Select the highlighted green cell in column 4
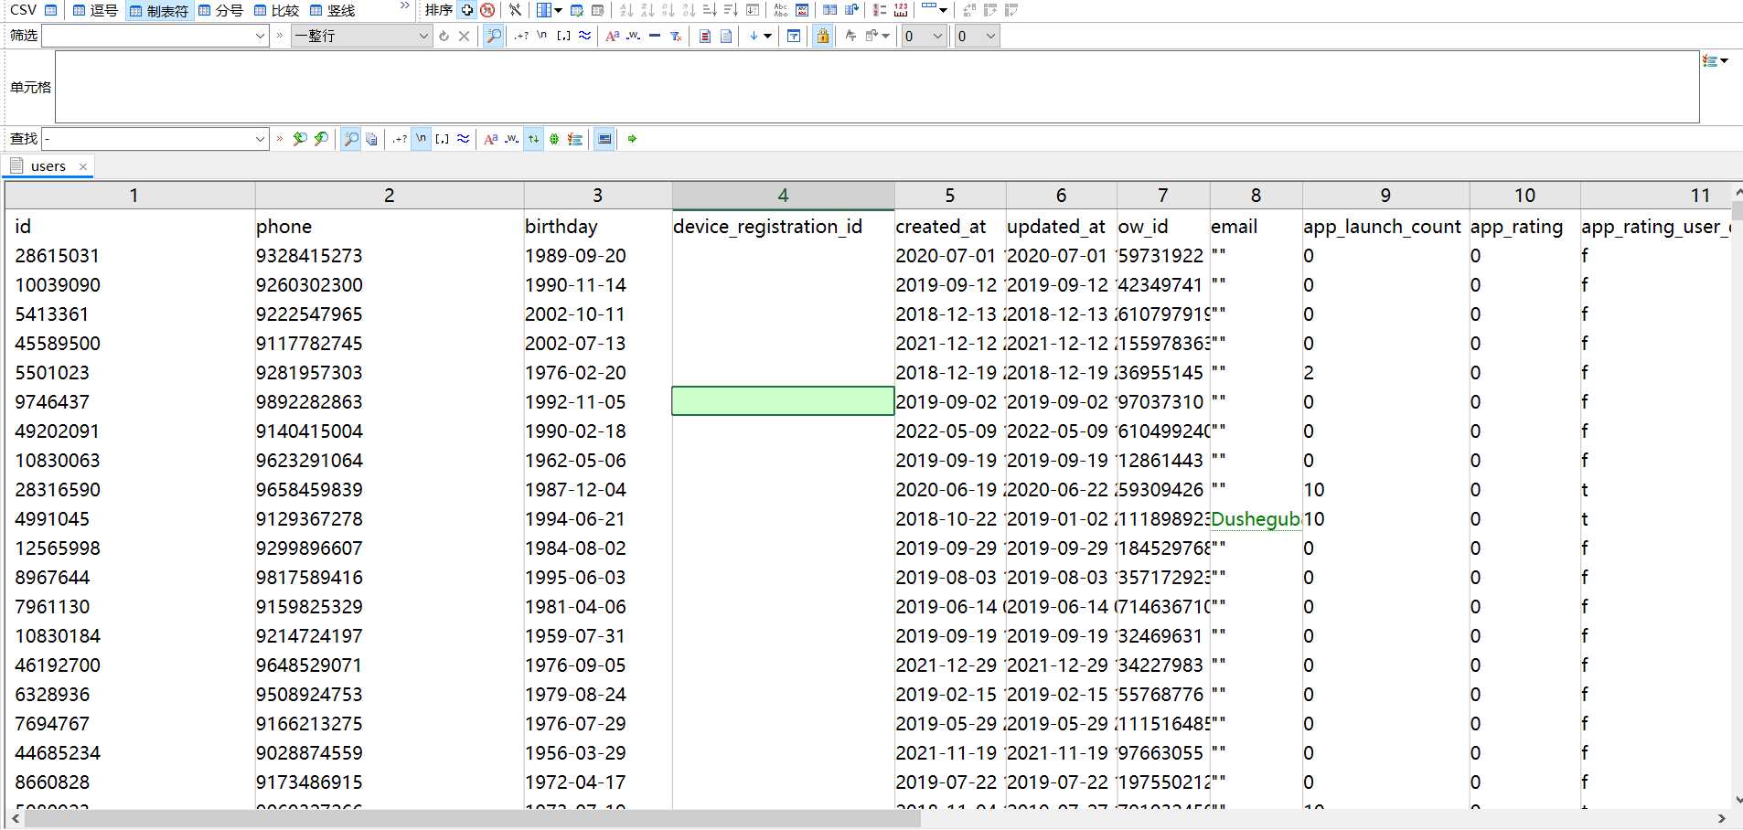 click(x=783, y=401)
